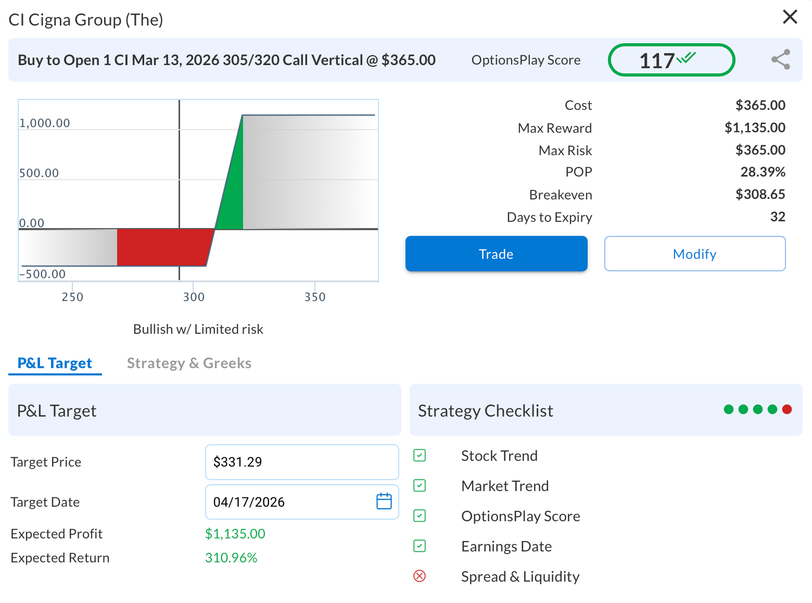The height and width of the screenshot is (603, 812).
Task: Click the Days to Expiry value 32
Action: pyautogui.click(x=778, y=217)
